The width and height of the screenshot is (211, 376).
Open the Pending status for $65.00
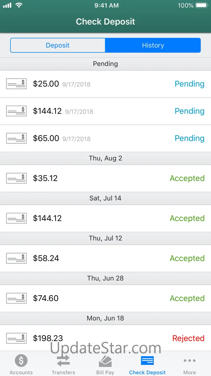189,138
